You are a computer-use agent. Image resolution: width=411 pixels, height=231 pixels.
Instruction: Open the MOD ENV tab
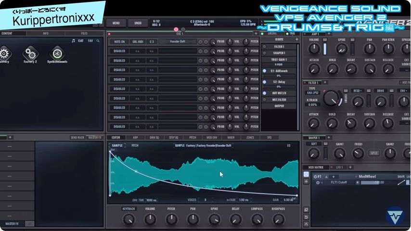click(x=212, y=137)
